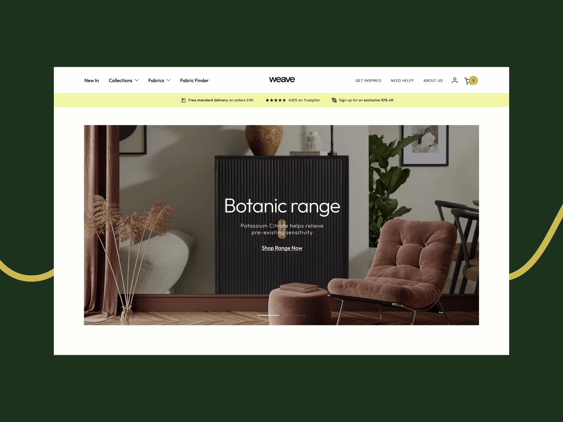Image resolution: width=563 pixels, height=422 pixels.
Task: Click Sign up for exclusive 10% off
Action: (x=366, y=100)
